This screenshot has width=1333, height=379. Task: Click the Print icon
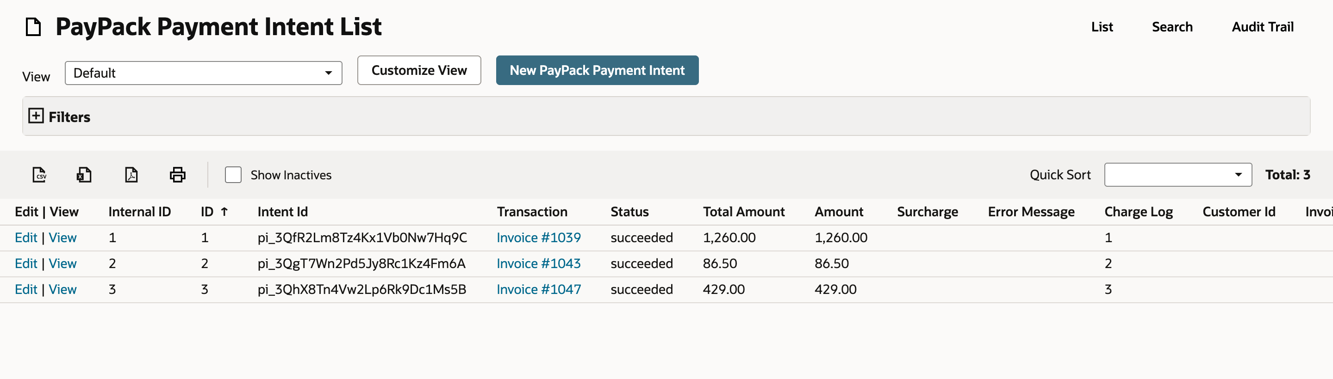[x=177, y=175]
